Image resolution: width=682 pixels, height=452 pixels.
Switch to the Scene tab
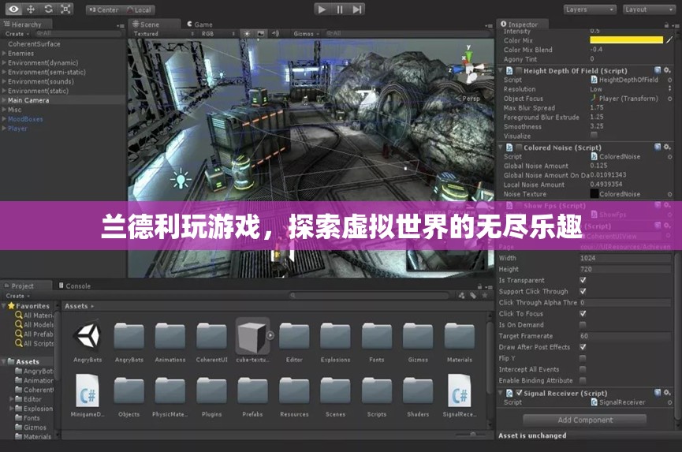[146, 24]
